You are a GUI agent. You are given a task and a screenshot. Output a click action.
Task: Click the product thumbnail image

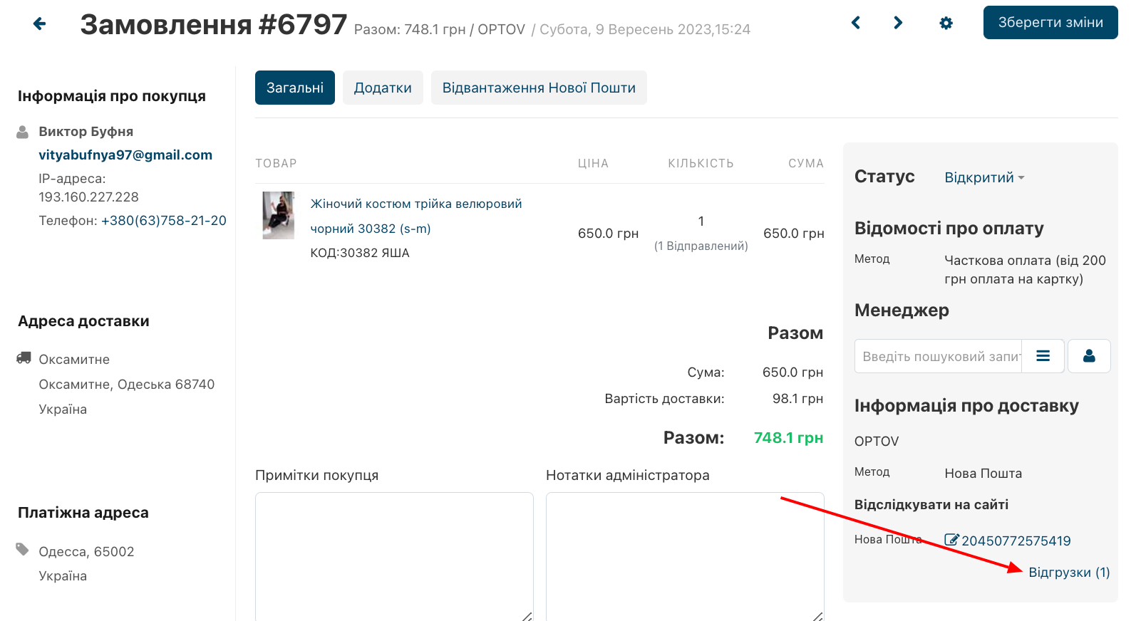tap(278, 215)
